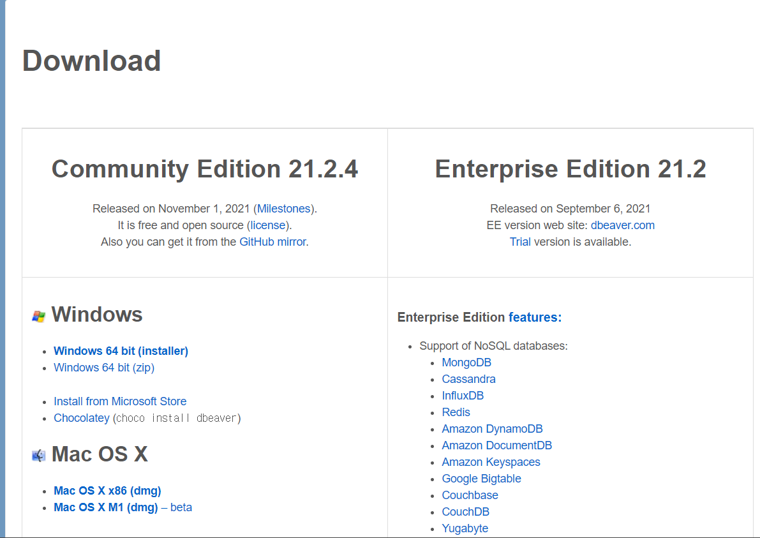This screenshot has height=538, width=760.
Task: Click the Community Edition 21.2.4 heading
Action: 205,169
